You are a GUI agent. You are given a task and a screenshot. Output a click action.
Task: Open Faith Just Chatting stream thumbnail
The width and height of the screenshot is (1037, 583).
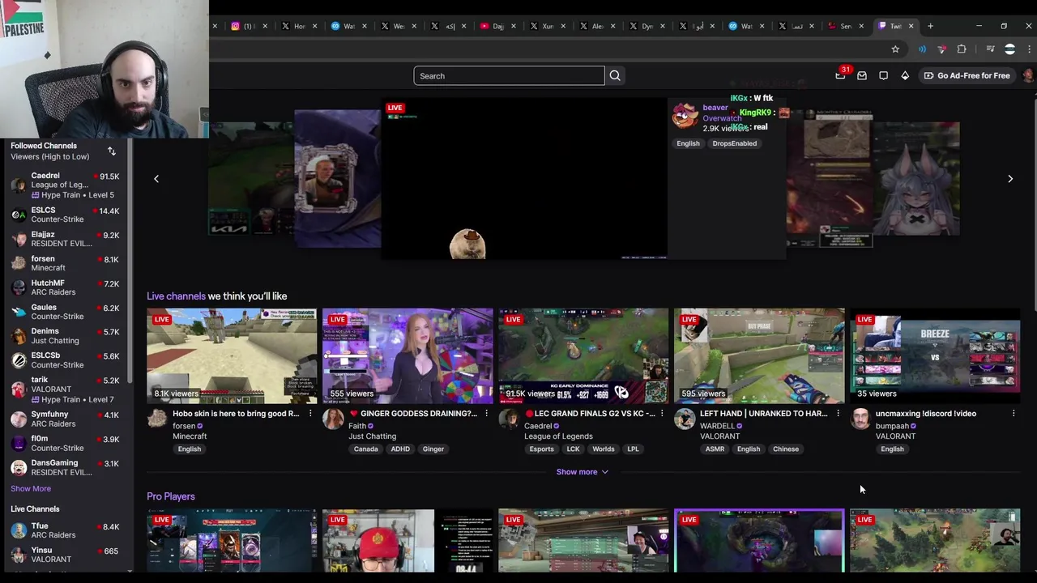coord(408,355)
